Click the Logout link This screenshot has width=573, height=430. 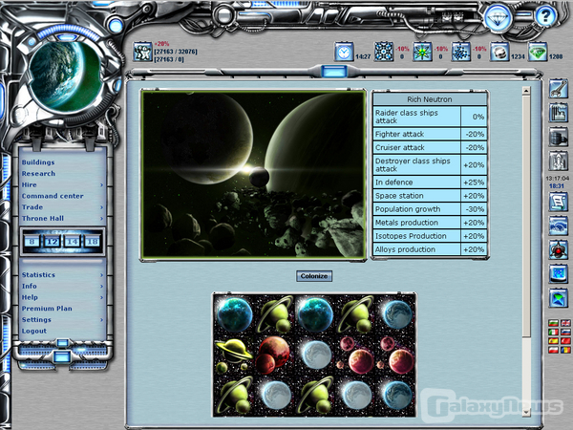[33, 332]
